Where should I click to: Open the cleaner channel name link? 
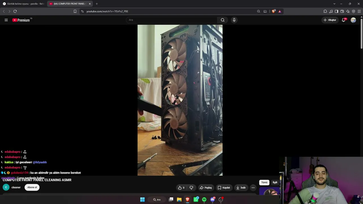[x=16, y=187]
